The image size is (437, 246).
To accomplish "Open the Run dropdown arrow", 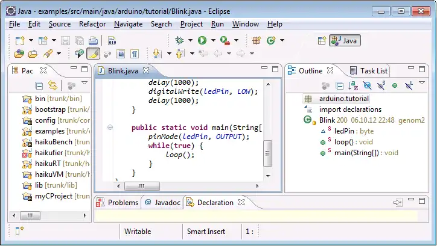I will [x=213, y=40].
